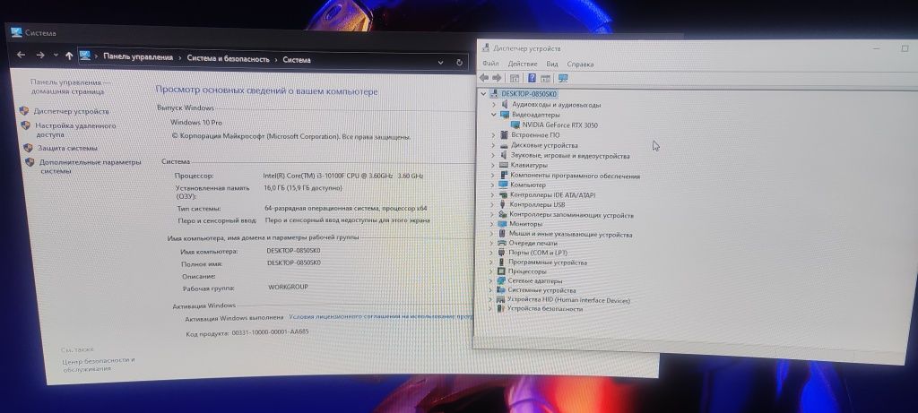The width and height of the screenshot is (918, 413).
Task: Select Программные устройства row
Action: 548,262
